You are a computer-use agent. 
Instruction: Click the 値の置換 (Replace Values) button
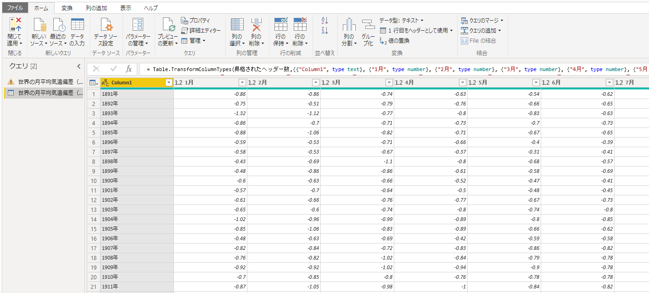click(x=398, y=41)
